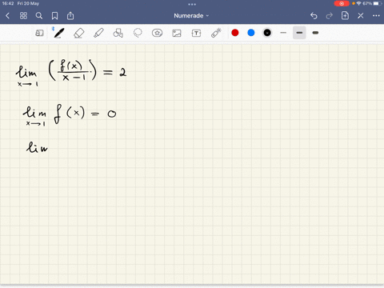Open search with the magnifier icon
The height and width of the screenshot is (288, 384).
39,16
